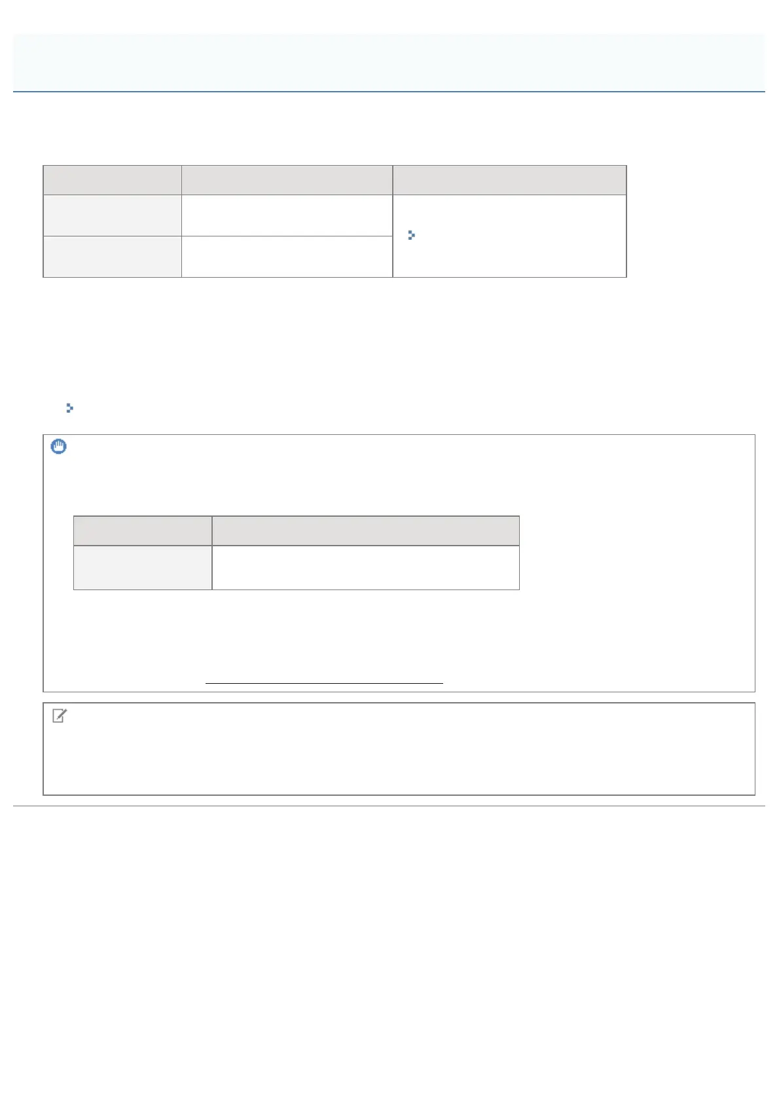Click the lower shaded row label in the three-column table
This screenshot has width=779, height=1103.
click(x=112, y=257)
